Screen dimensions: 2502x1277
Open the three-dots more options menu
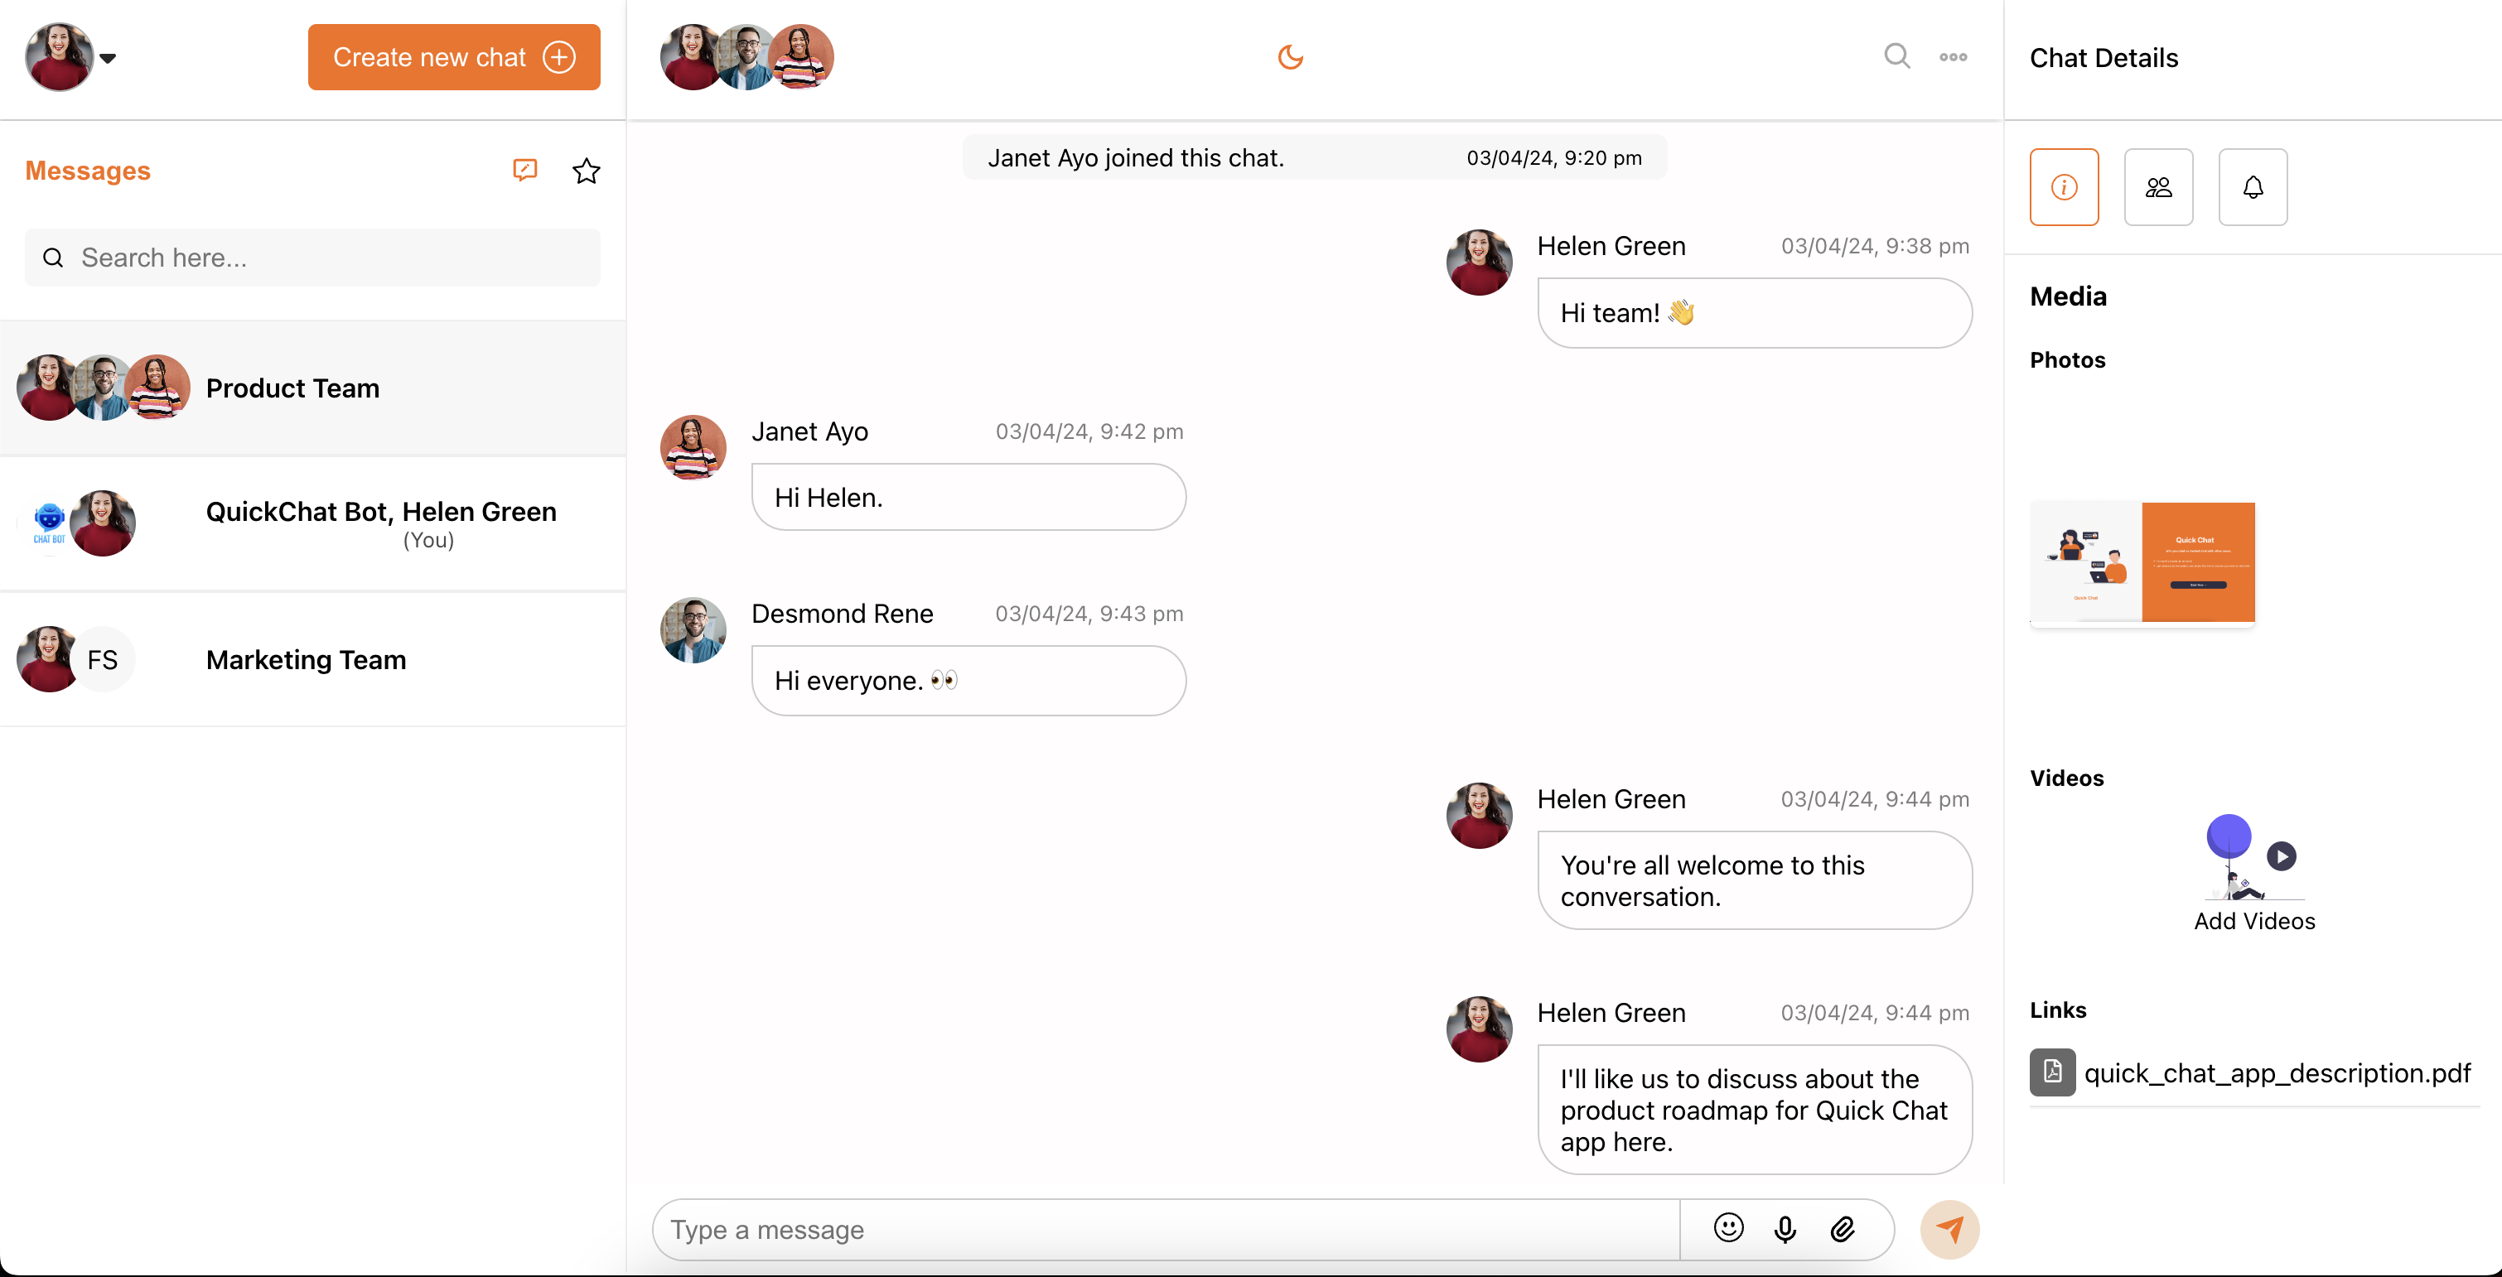pyautogui.click(x=1952, y=57)
